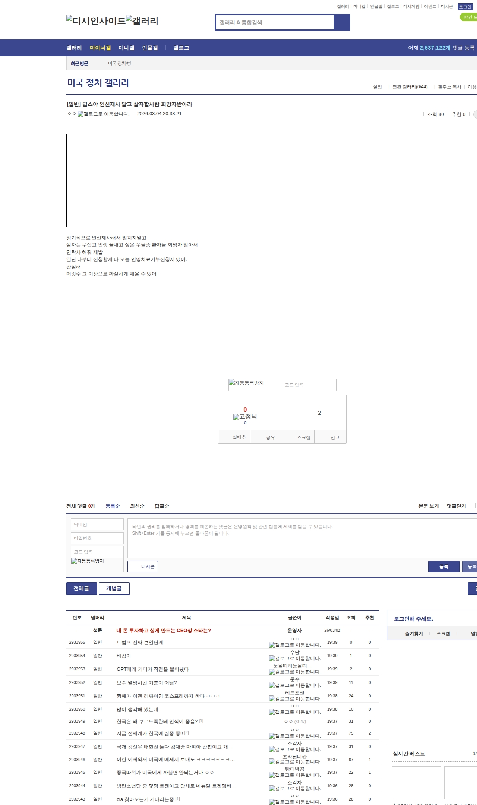Image resolution: width=477 pixels, height=805 pixels.
Task: Sort comments by 답글순
Action: (162, 506)
